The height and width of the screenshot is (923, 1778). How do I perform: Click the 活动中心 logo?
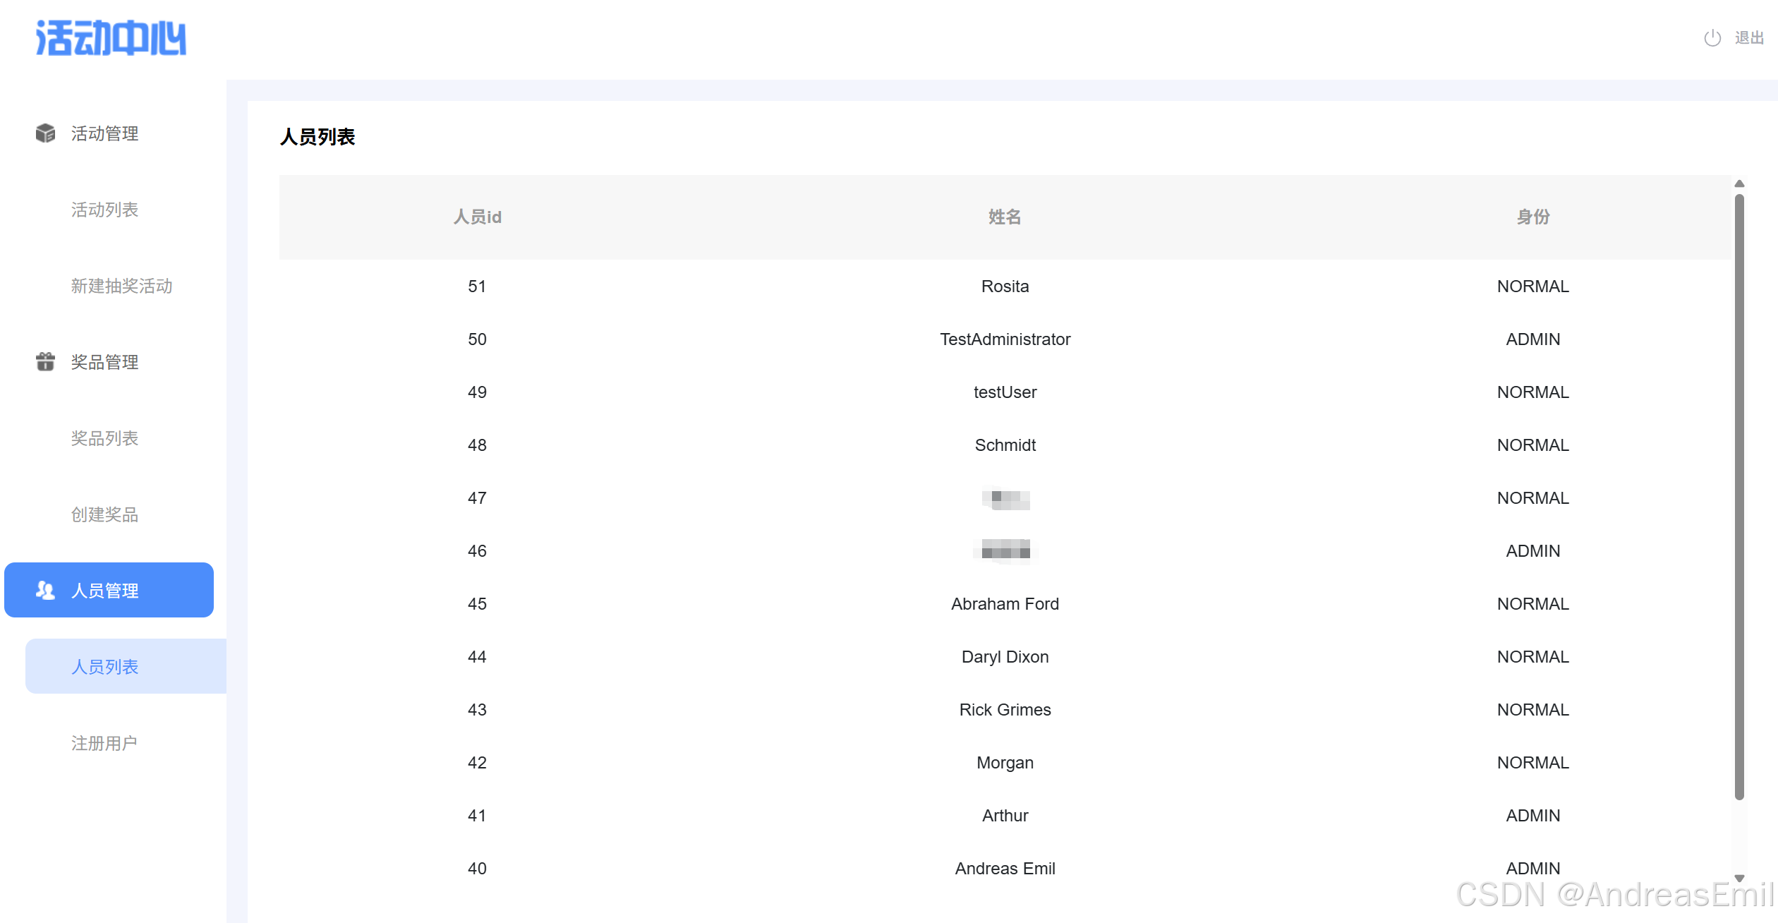coord(111,38)
